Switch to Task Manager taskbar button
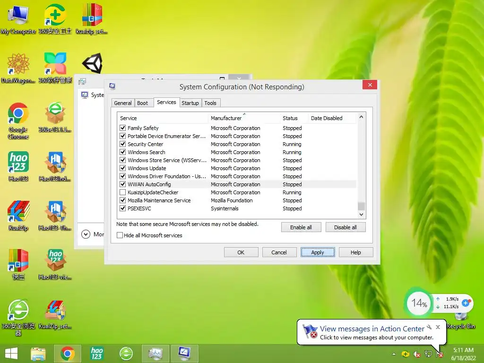The width and height of the screenshot is (484, 363). [x=155, y=354]
